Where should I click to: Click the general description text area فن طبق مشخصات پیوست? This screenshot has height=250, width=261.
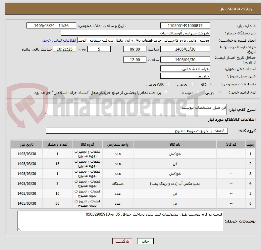click(x=136, y=109)
